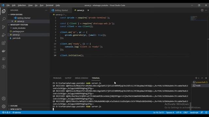Click Explorer panel more actions ellipsis
209x117 pixels.
click(x=46, y=10)
